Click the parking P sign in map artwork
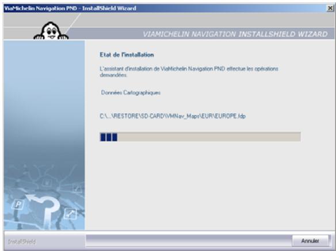 (18, 204)
